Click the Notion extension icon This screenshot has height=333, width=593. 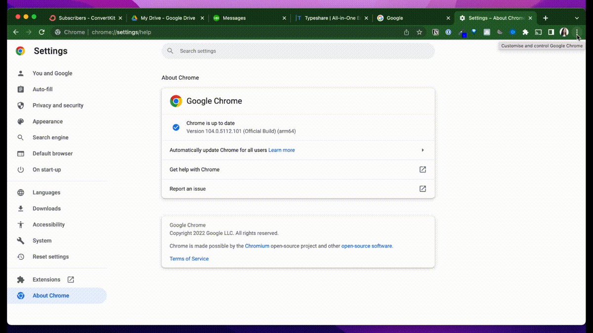click(x=436, y=32)
